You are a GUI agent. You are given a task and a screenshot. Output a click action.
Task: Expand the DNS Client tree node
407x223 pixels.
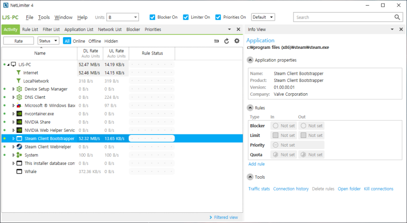tap(13, 97)
